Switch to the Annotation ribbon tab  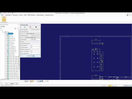(9, 15)
